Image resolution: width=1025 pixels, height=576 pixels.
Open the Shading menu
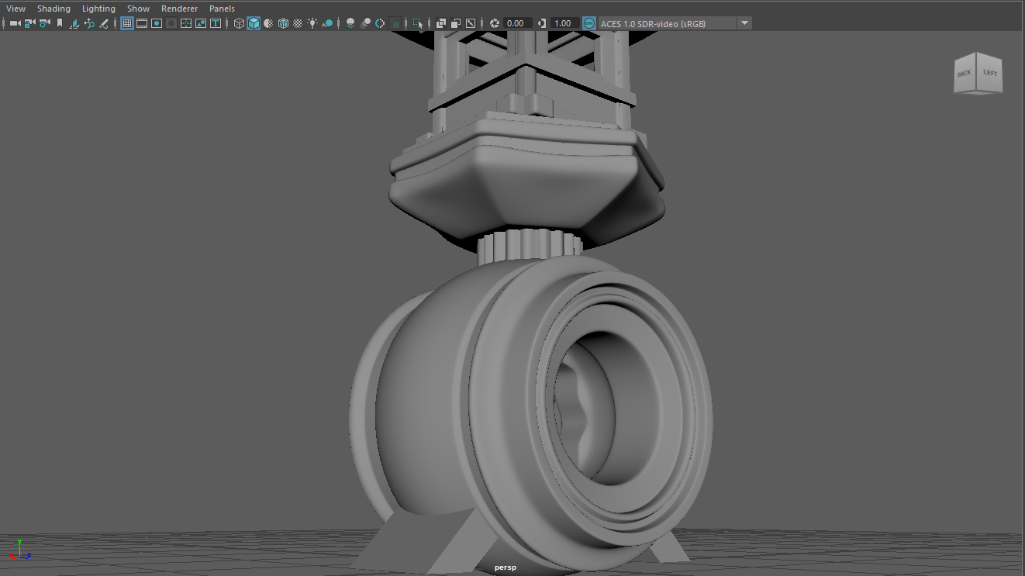53,9
